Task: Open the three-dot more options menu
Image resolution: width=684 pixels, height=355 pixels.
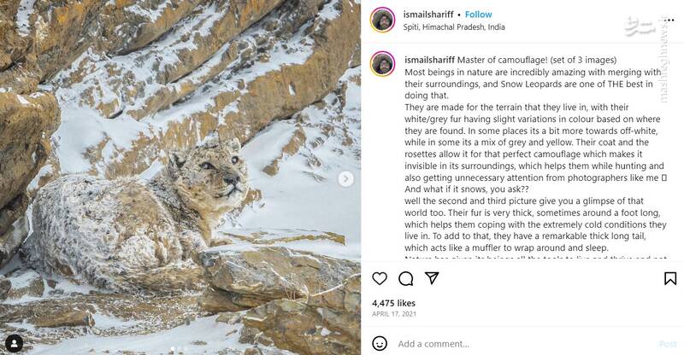Action: coord(668,20)
